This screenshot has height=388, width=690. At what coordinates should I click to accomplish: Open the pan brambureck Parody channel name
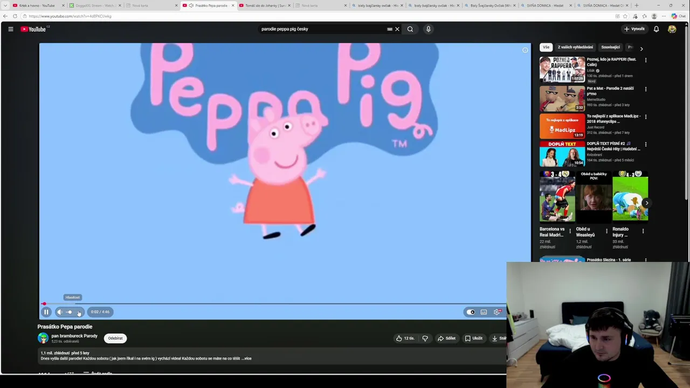74,336
